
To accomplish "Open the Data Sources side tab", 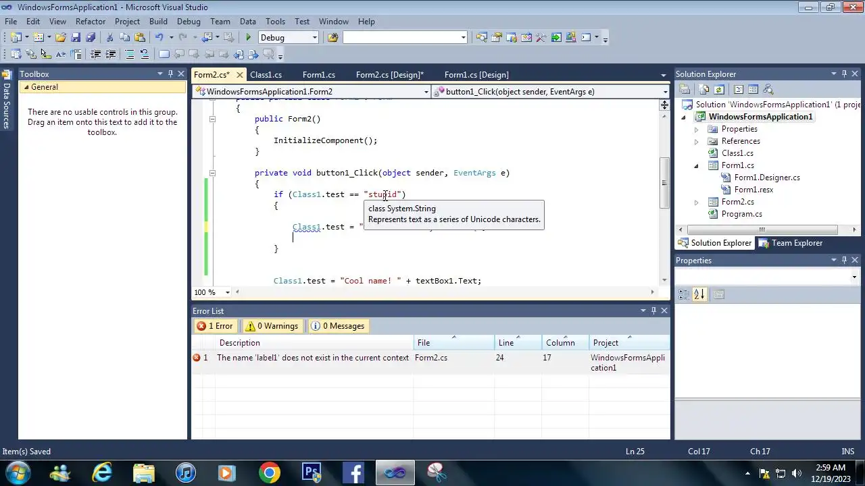I will (6, 100).
